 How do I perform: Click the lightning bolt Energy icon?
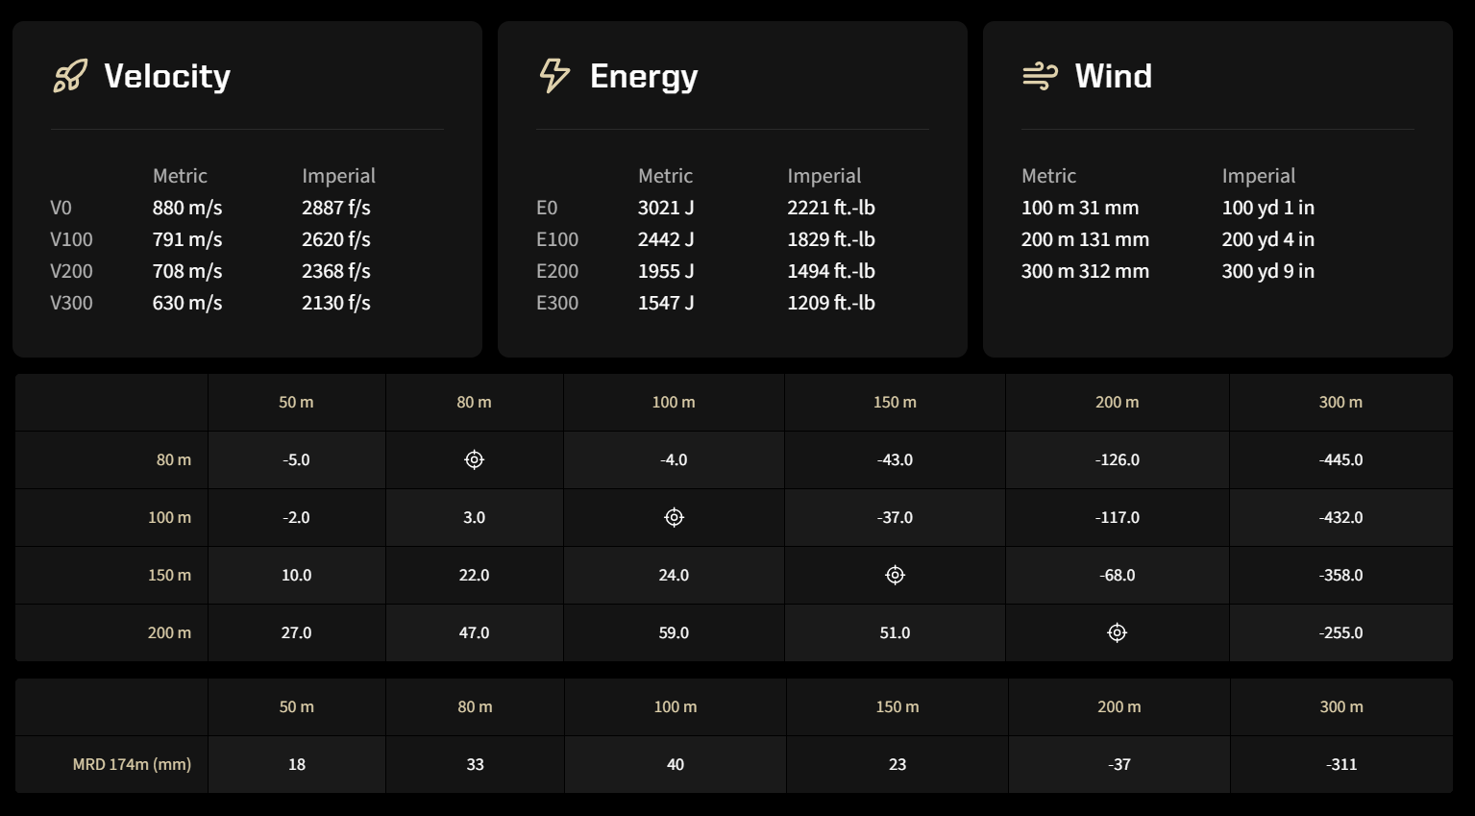click(x=554, y=76)
